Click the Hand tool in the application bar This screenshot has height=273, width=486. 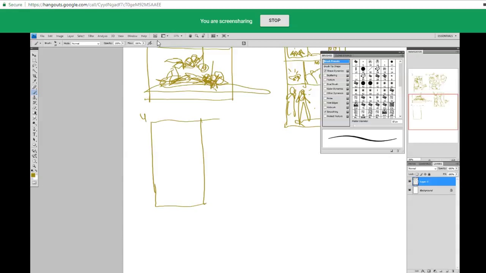[x=190, y=36]
